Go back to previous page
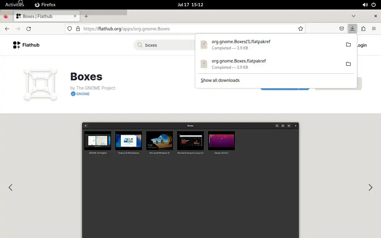 [7, 29]
